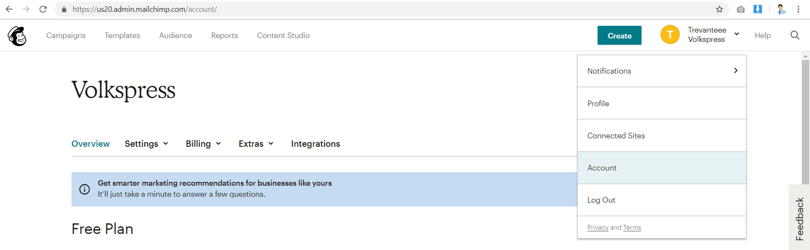Collapse the Trevanteee Volkspress account dropdown
The width and height of the screenshot is (810, 250).
(x=713, y=34)
